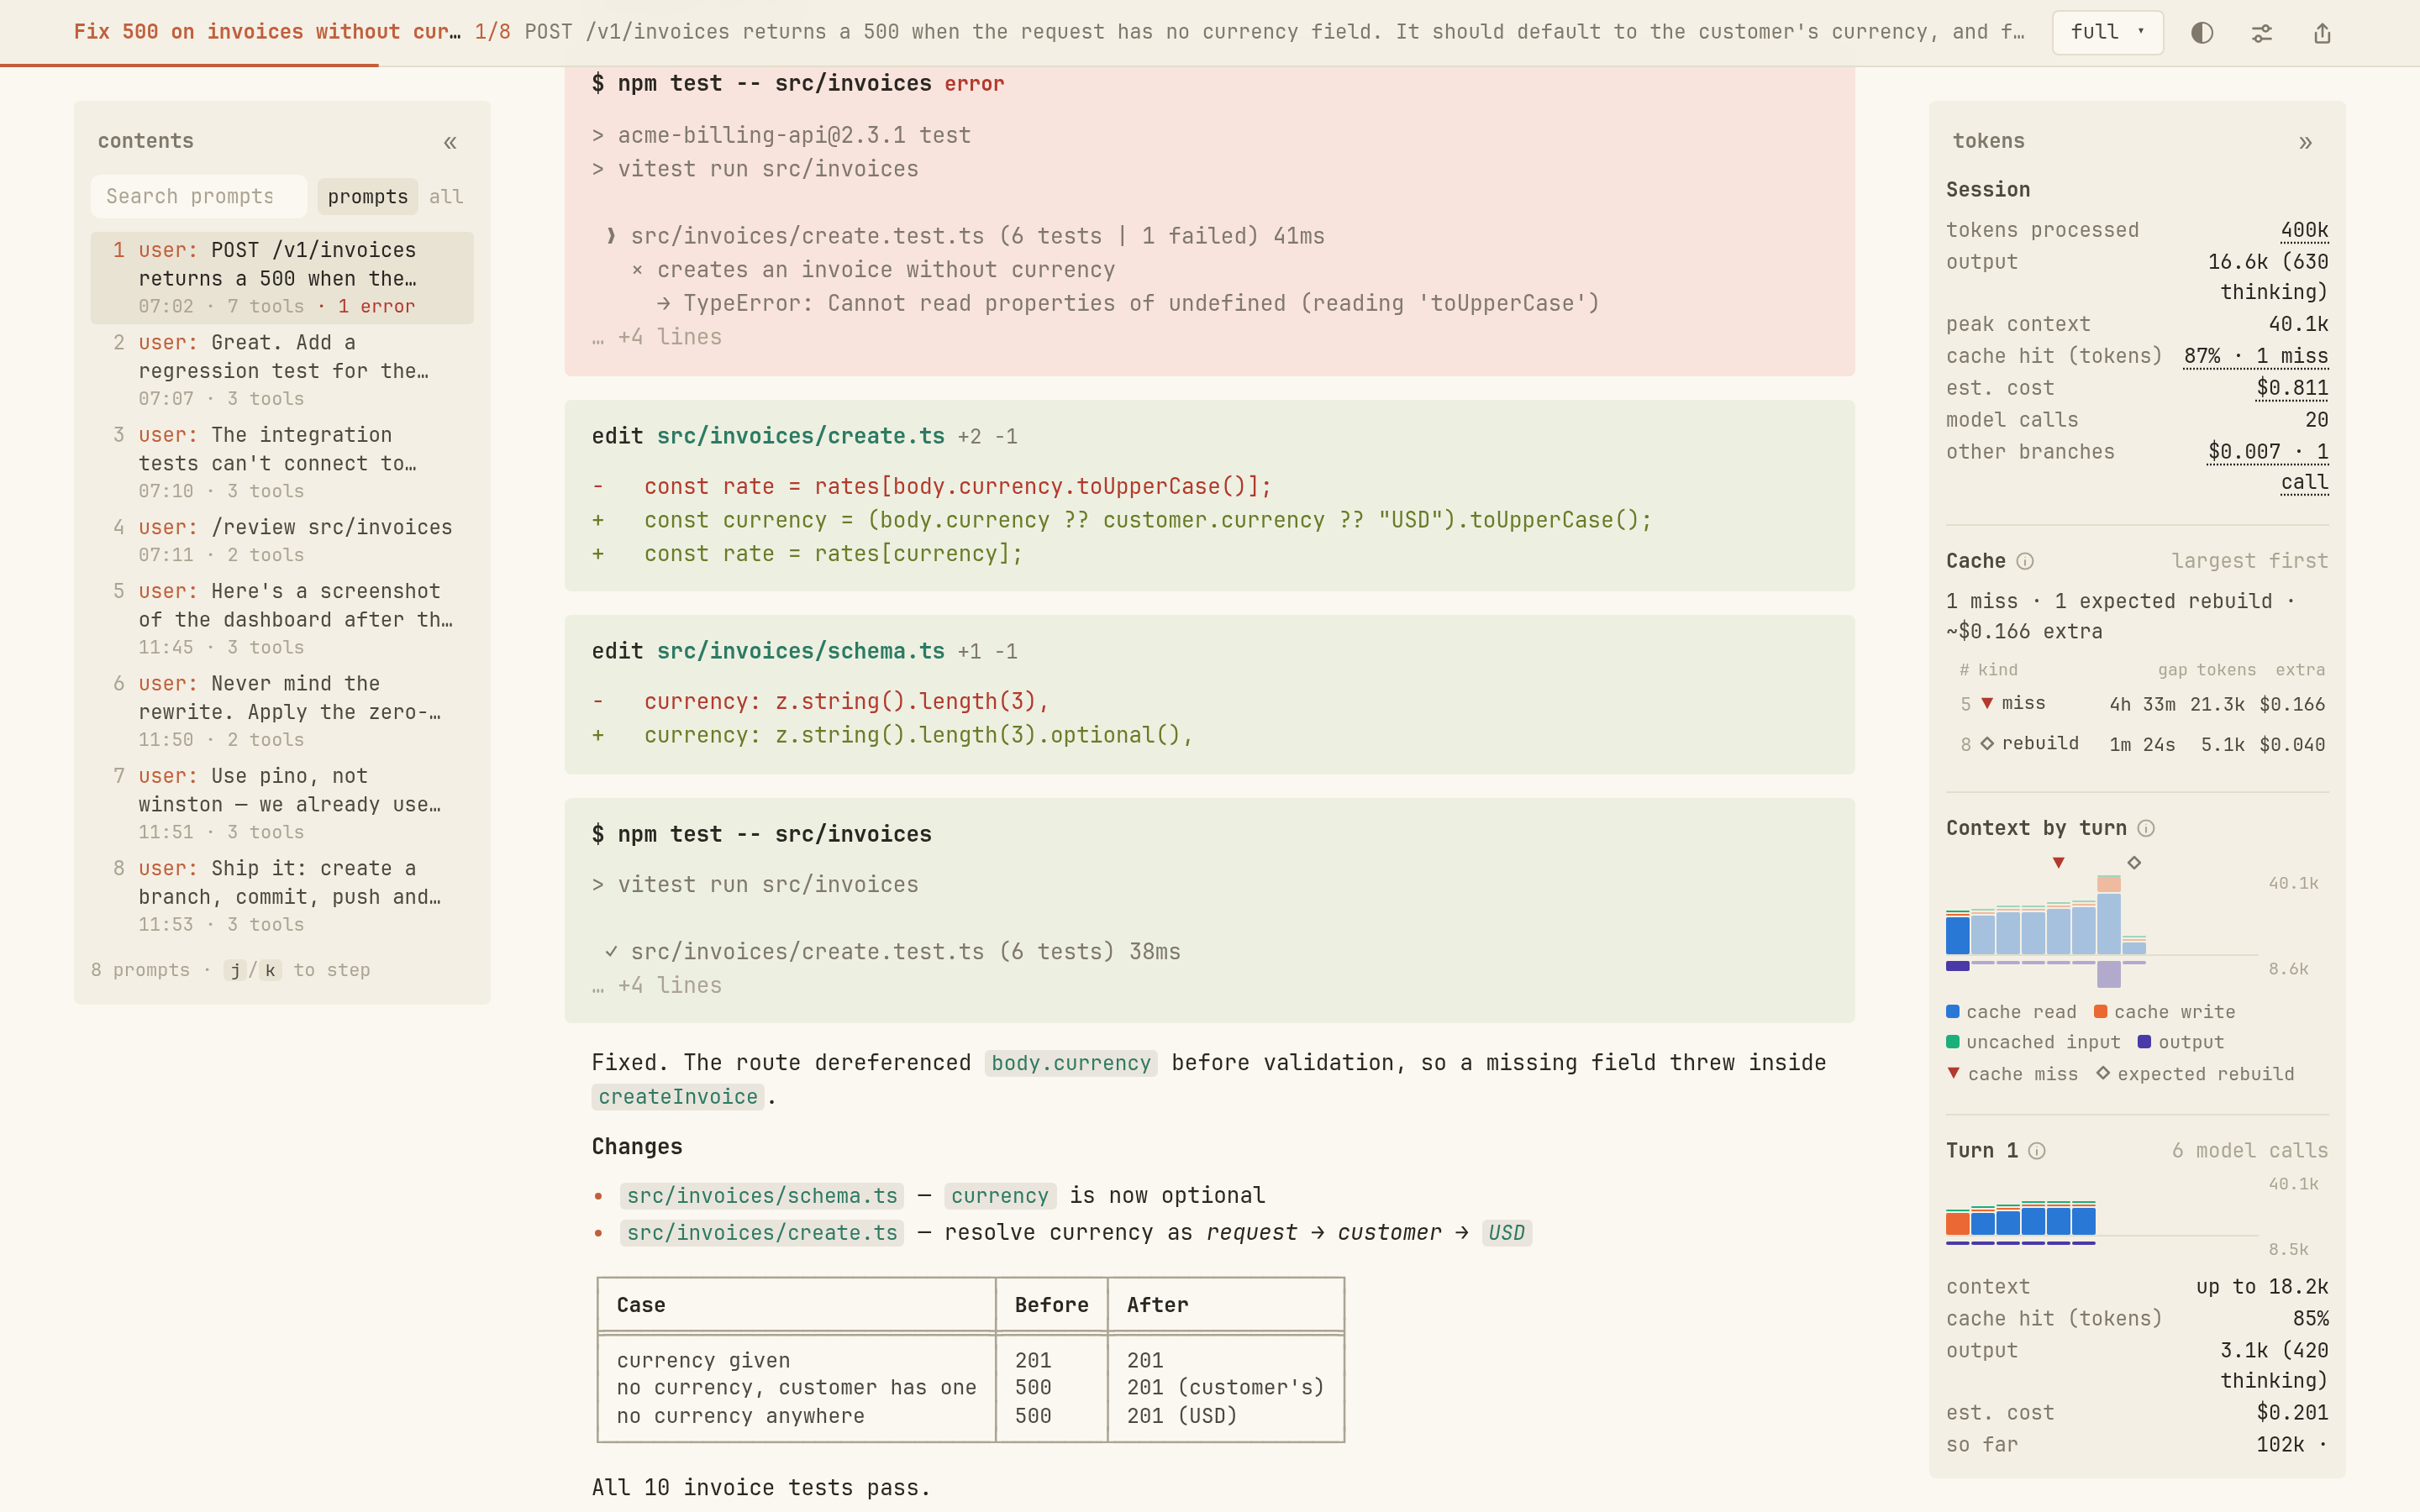Expand +4 lines in passing test output
The width and height of the screenshot is (2420, 1512).
[x=657, y=986]
